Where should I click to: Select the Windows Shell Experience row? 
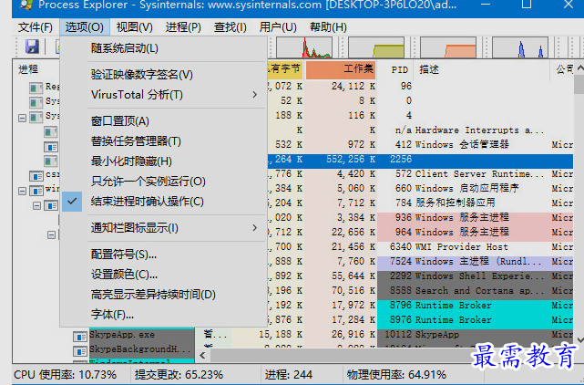click(x=420, y=276)
